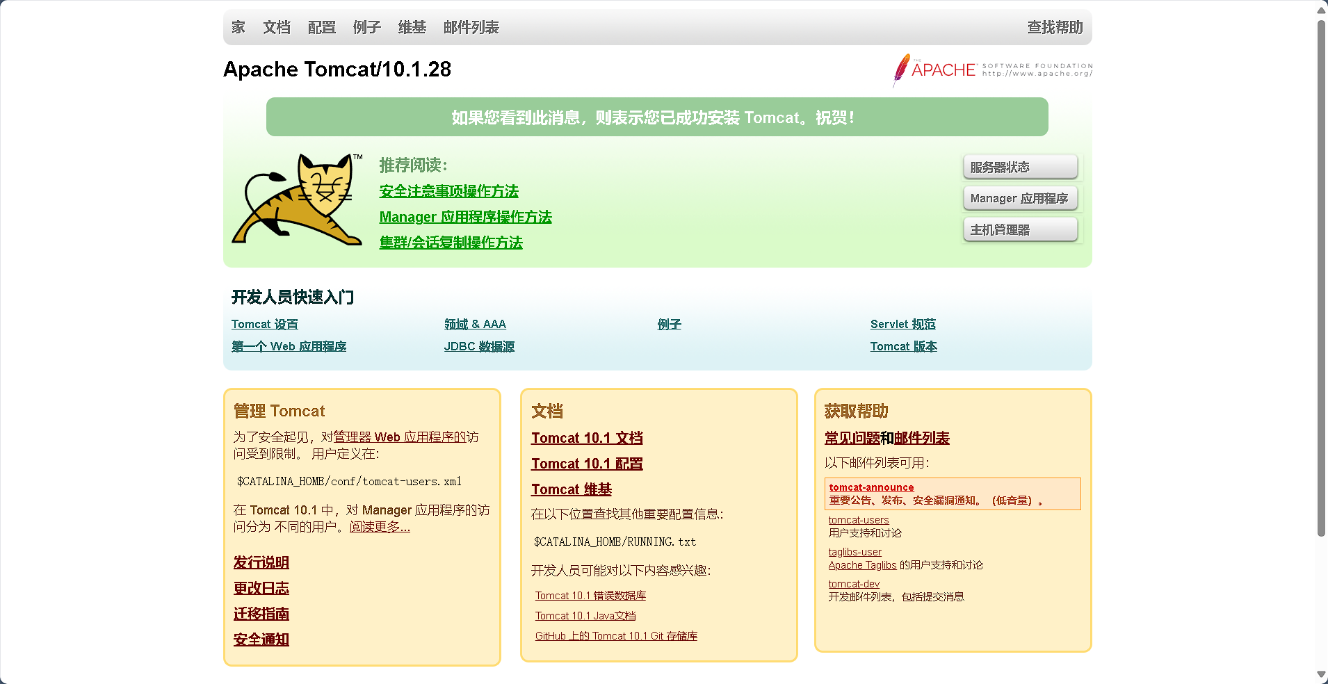Open the tomcat-announce mailing list link
This screenshot has width=1328, height=684.
(x=871, y=487)
